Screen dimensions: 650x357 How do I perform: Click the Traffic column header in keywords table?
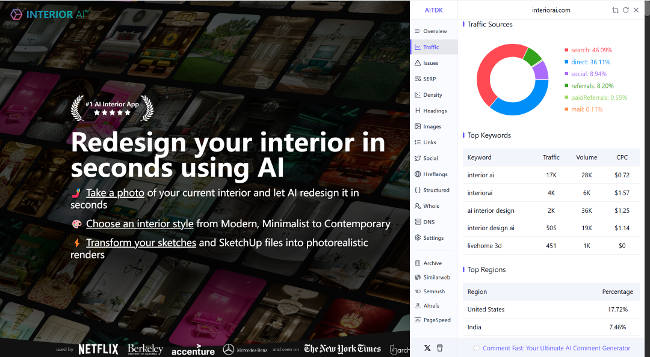point(551,157)
